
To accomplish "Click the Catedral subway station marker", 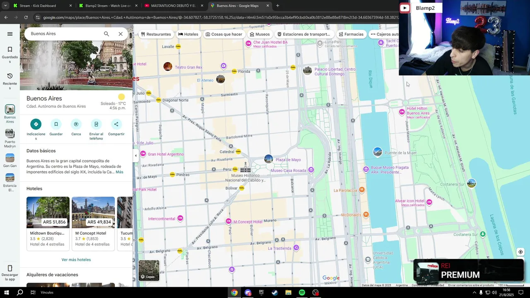I will (238, 151).
